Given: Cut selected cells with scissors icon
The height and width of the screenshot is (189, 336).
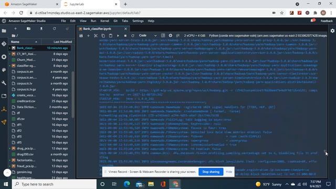Looking at the screenshot, I should [x=96, y=36].
